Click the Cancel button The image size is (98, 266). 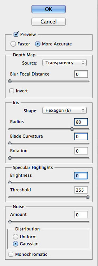pos(49,22)
